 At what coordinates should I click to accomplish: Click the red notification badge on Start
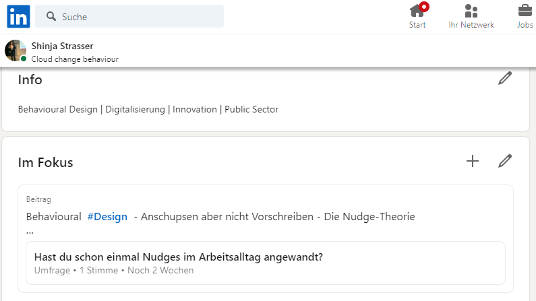pyautogui.click(x=424, y=7)
